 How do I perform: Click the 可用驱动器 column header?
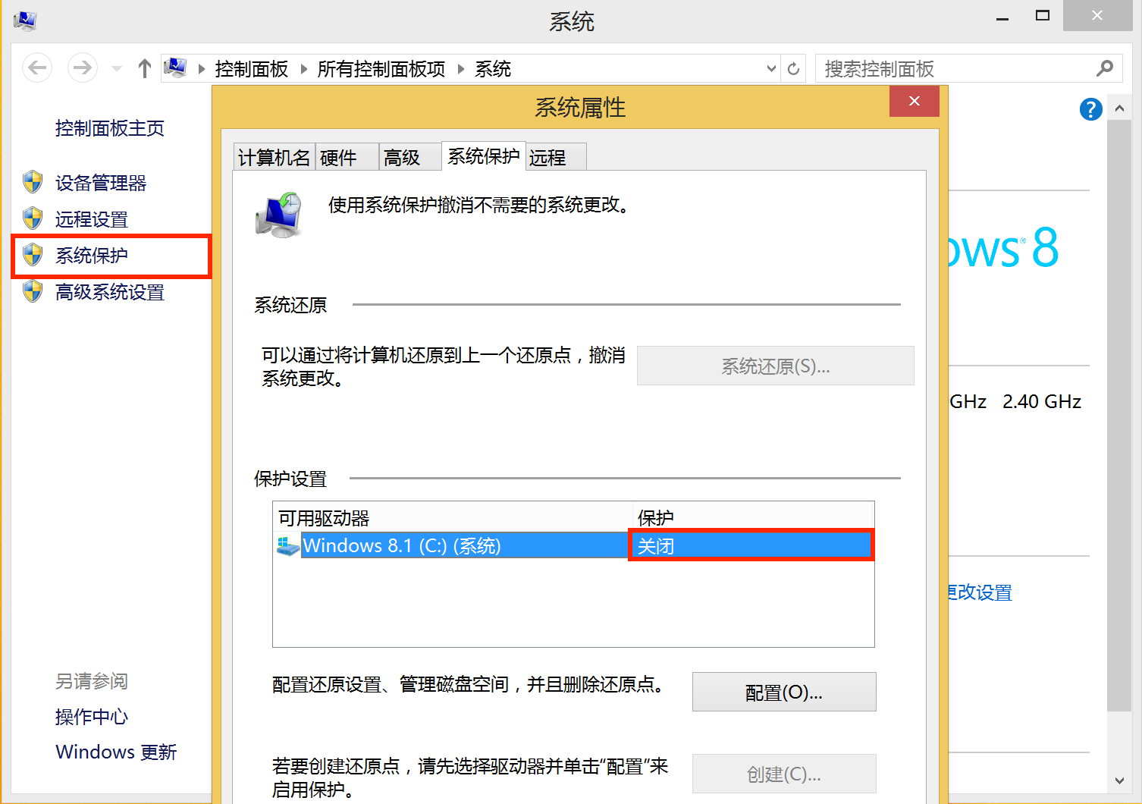453,517
